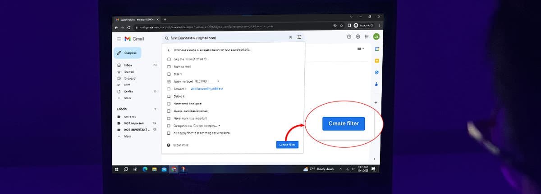Image resolution: width=541 pixels, height=194 pixels.
Task: Enable the Delete it checkbox
Action: click(x=169, y=96)
